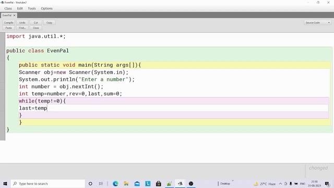Click the Find... button
The image size is (334, 188).
point(22,28)
